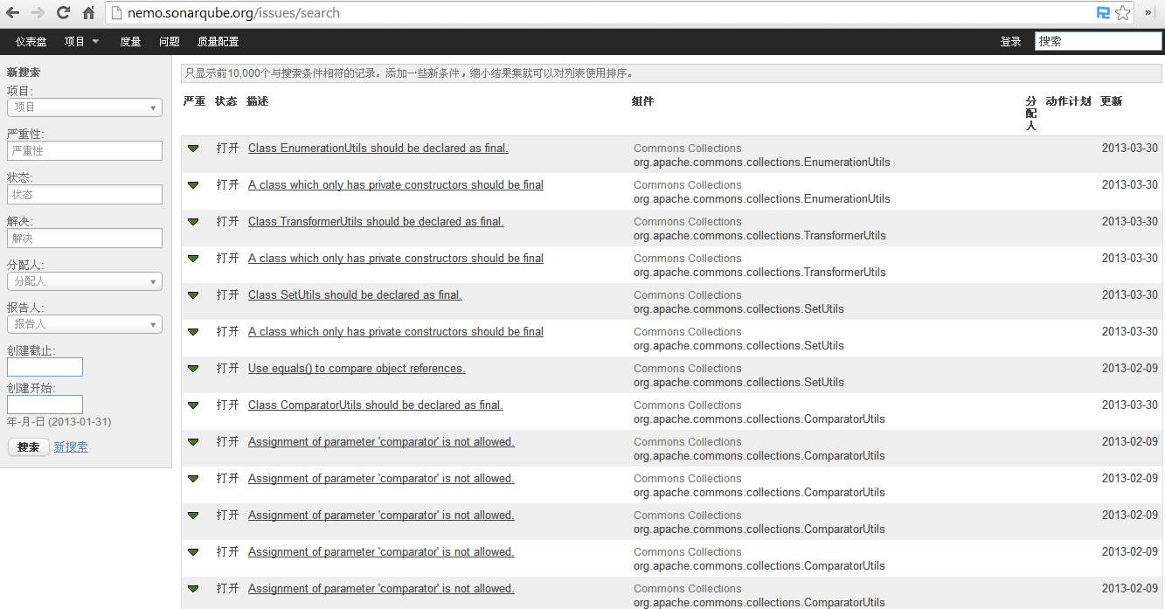Click the 搜索 search button

[29, 447]
